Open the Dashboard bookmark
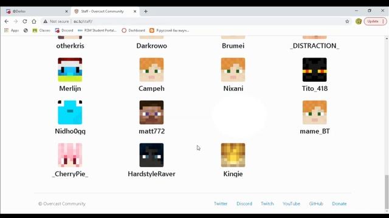Image resolution: width=389 pixels, height=218 pixels. (x=134, y=30)
